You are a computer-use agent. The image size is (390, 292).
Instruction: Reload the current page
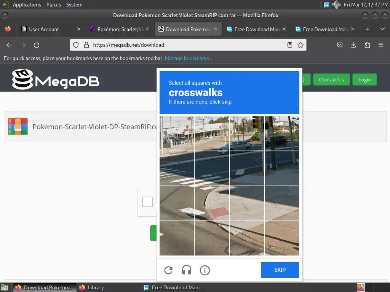coord(37,45)
